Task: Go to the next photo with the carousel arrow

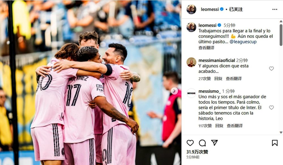Action: [x=174, y=91]
